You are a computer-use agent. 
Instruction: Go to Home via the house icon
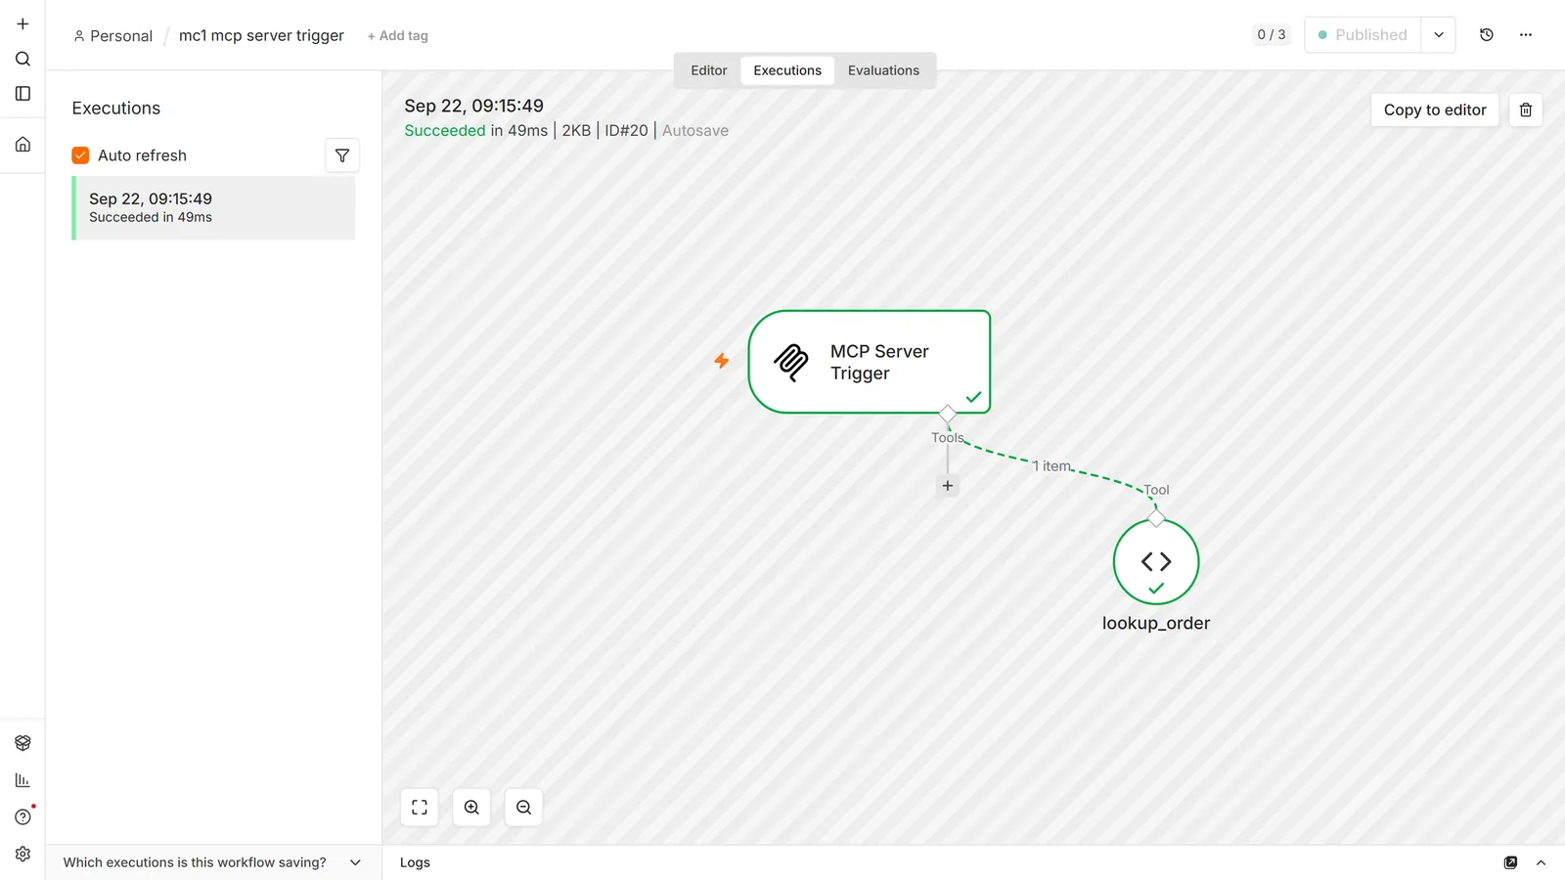pos(22,145)
